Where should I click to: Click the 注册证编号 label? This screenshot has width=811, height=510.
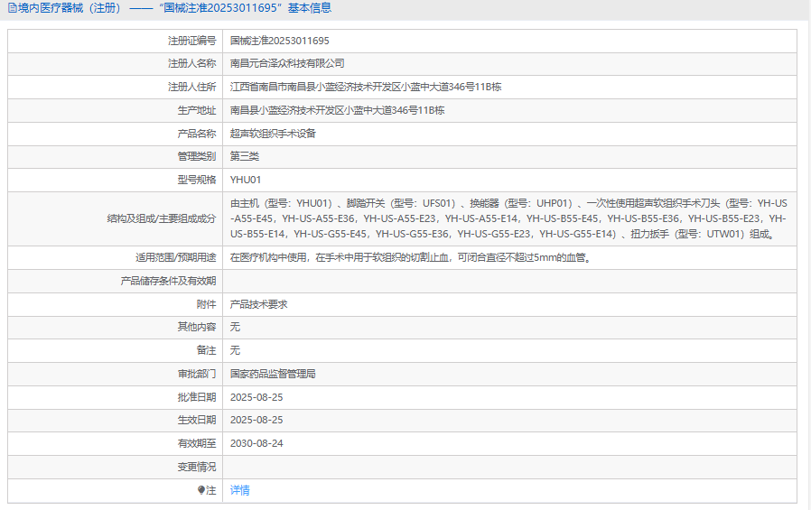[x=191, y=41]
